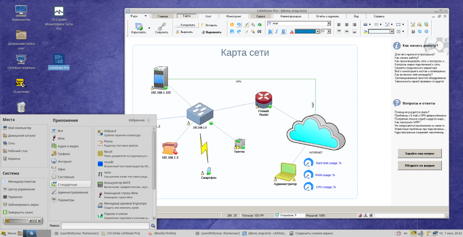Switch to the Главная tab
The width and height of the screenshot is (463, 237).
pos(163,16)
